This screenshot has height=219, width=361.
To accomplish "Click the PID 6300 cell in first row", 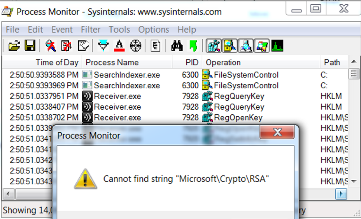I will [x=190, y=75].
